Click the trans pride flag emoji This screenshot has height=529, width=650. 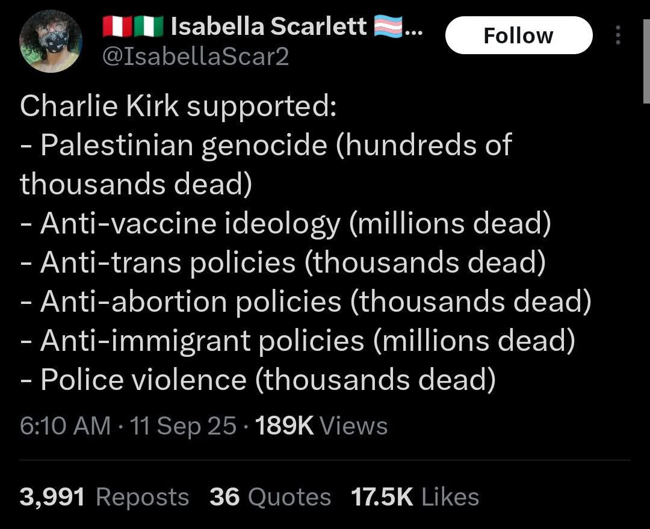(x=388, y=26)
